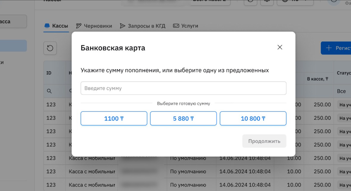351x191 pixels.
Task: Click the Черновики pencil icon
Action: [79, 26]
